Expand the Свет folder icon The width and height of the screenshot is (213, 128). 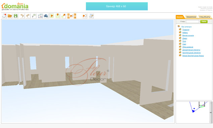pos(180,44)
